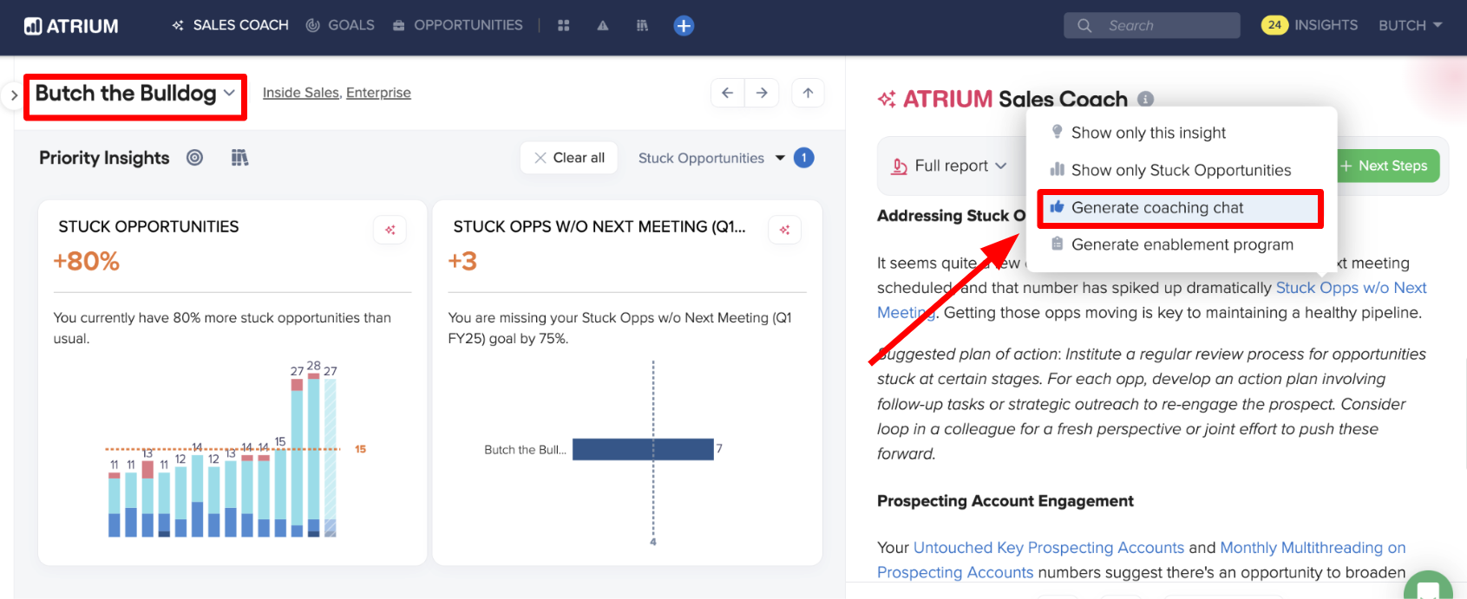
Task: Open the chat widget bubble
Action: click(x=1428, y=589)
